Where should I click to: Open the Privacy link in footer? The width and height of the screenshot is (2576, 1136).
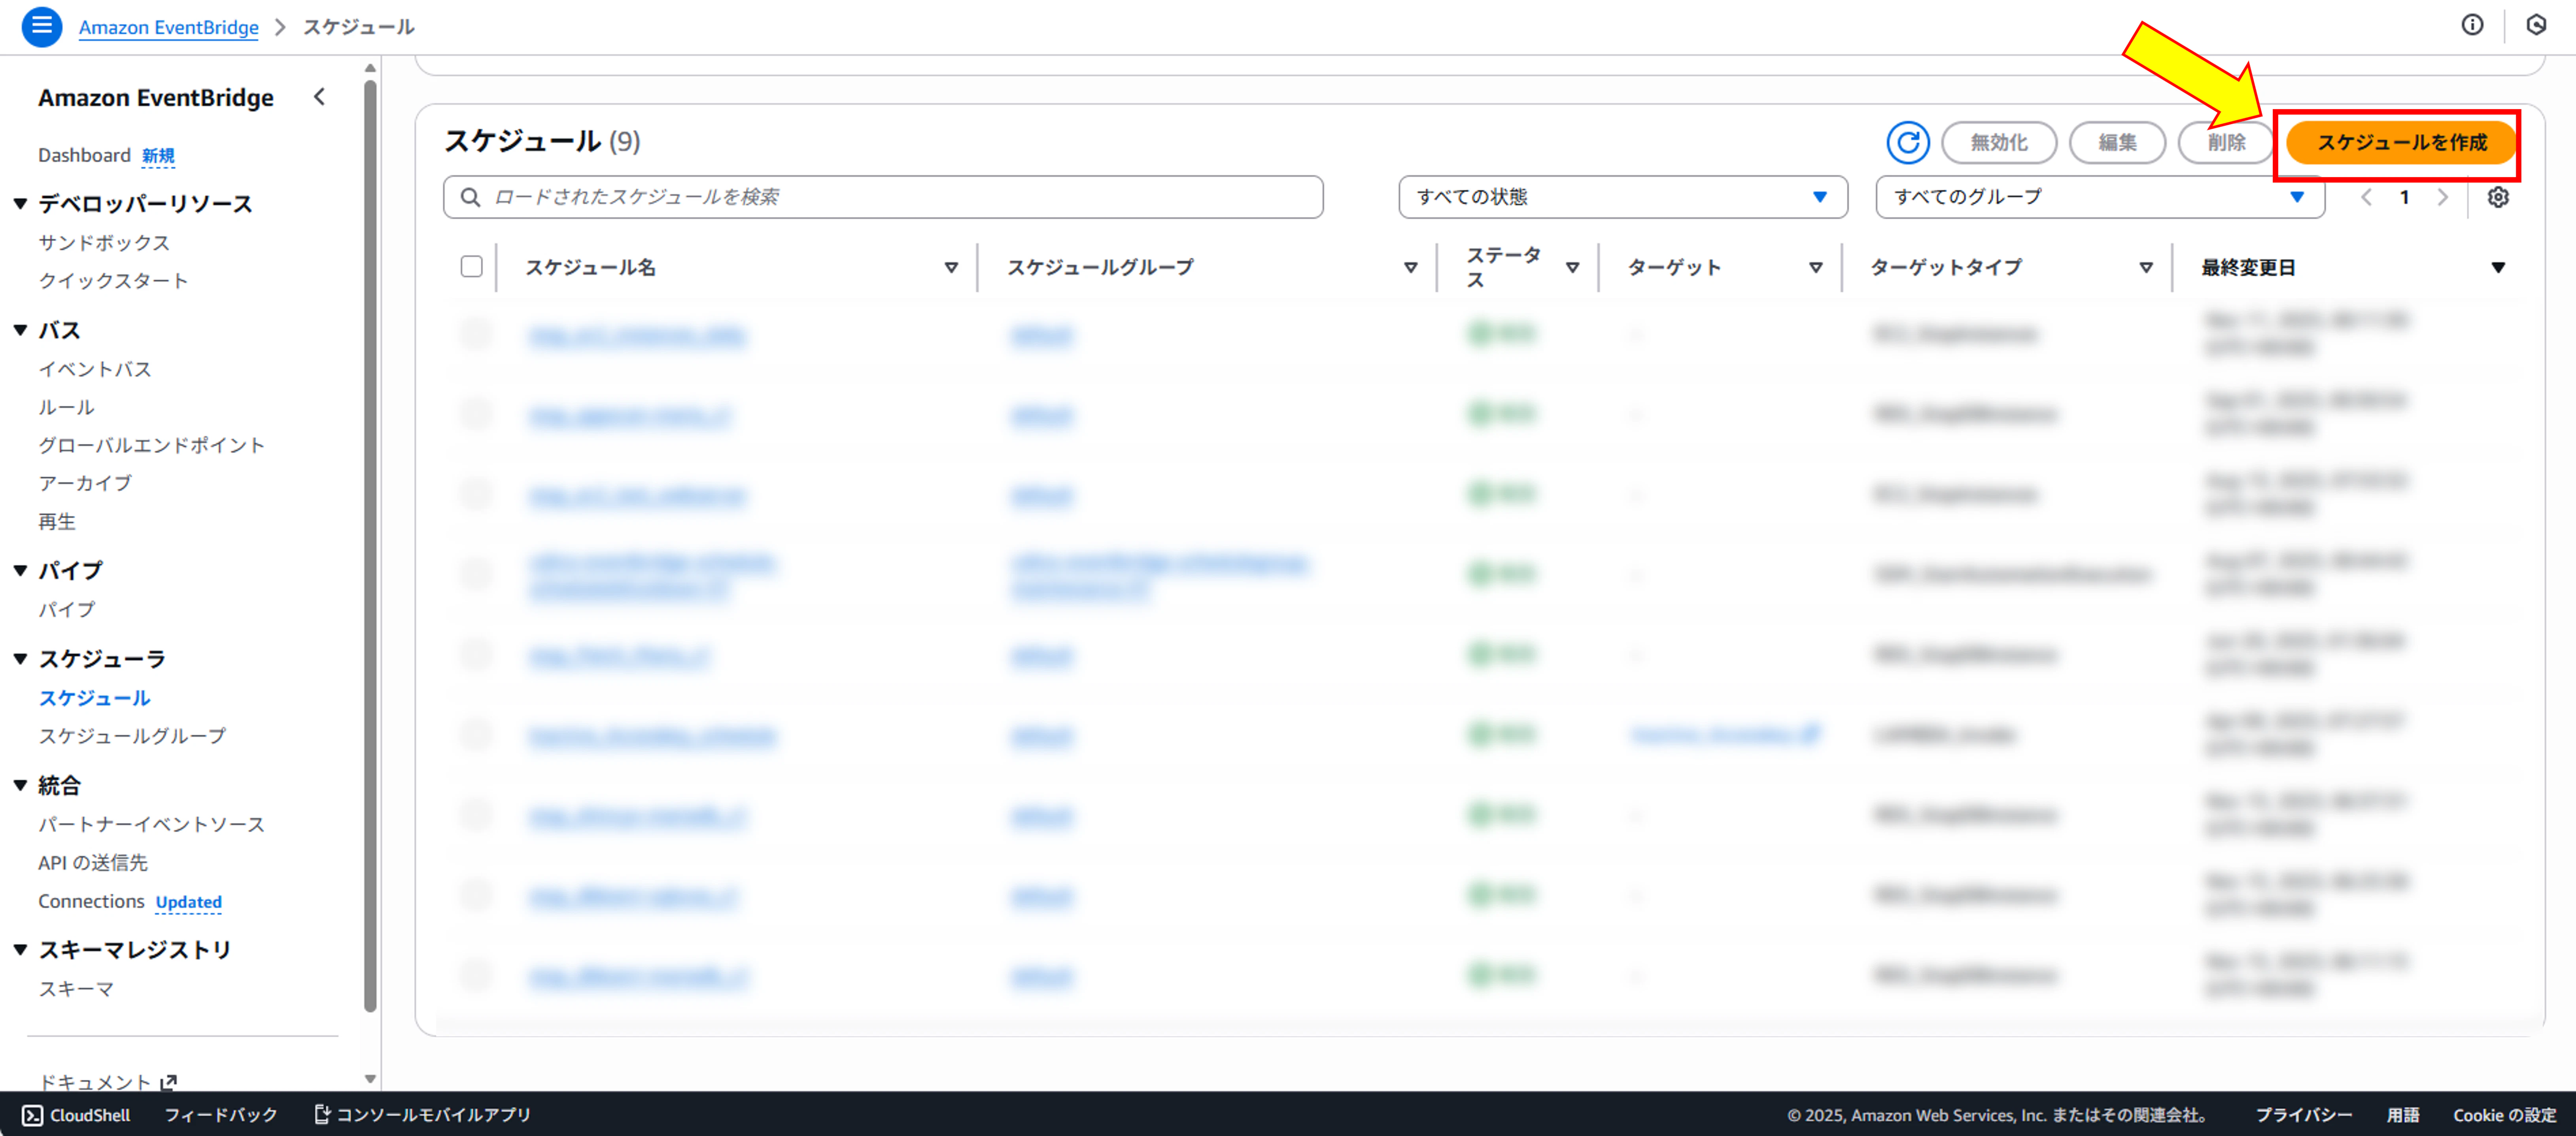[2303, 1115]
